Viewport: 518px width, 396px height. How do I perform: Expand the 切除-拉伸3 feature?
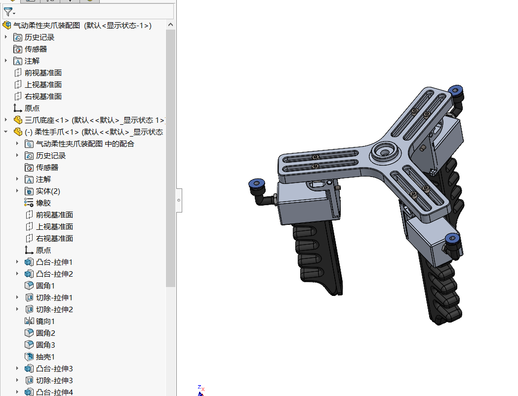coord(17,380)
